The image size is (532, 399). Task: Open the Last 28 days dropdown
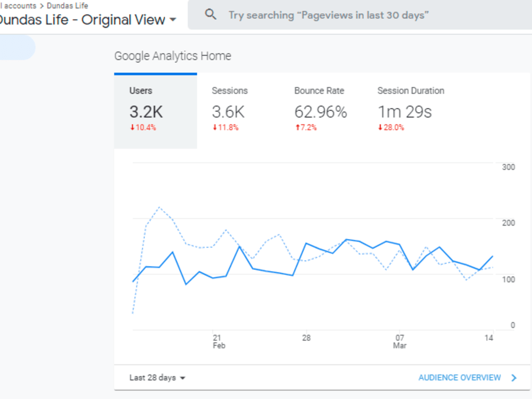[157, 378]
